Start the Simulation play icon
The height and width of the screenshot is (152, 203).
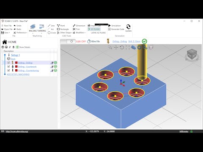pyautogui.click(x=110, y=26)
